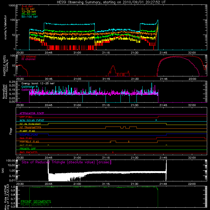Select the Collimator 8 legend label

tap(29, 87)
